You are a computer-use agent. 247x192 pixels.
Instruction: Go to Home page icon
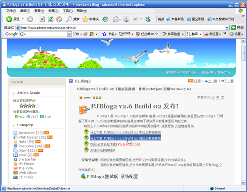(59, 19)
